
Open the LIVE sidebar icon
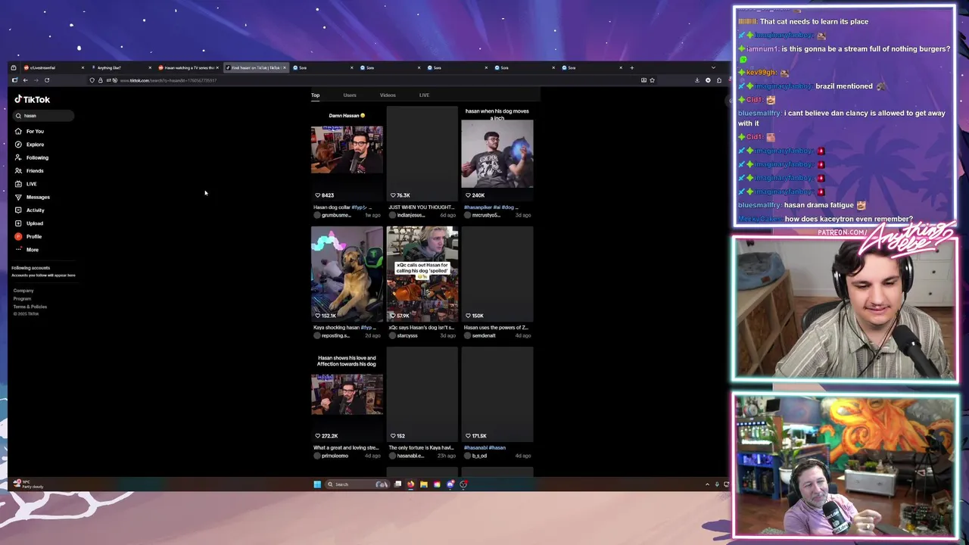pyautogui.click(x=18, y=184)
